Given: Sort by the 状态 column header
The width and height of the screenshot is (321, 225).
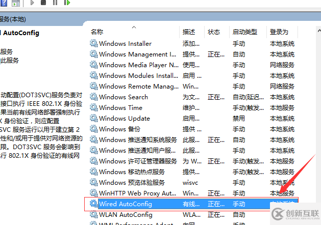Looking at the screenshot, I should [214, 32].
